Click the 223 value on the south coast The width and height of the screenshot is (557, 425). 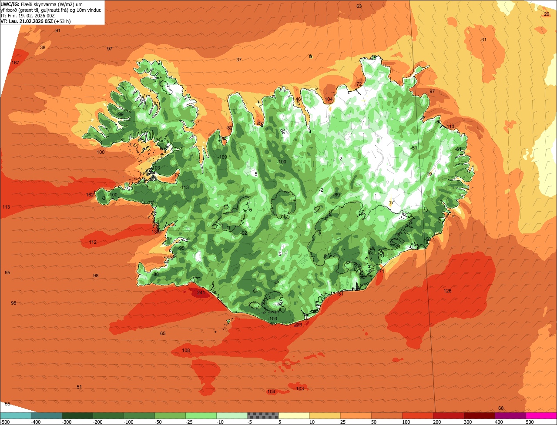tap(298, 325)
